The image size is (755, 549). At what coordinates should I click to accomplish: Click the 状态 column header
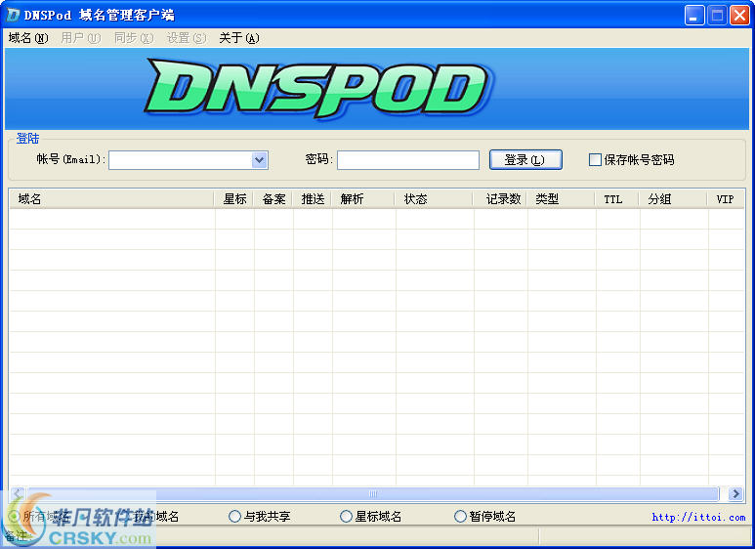434,199
